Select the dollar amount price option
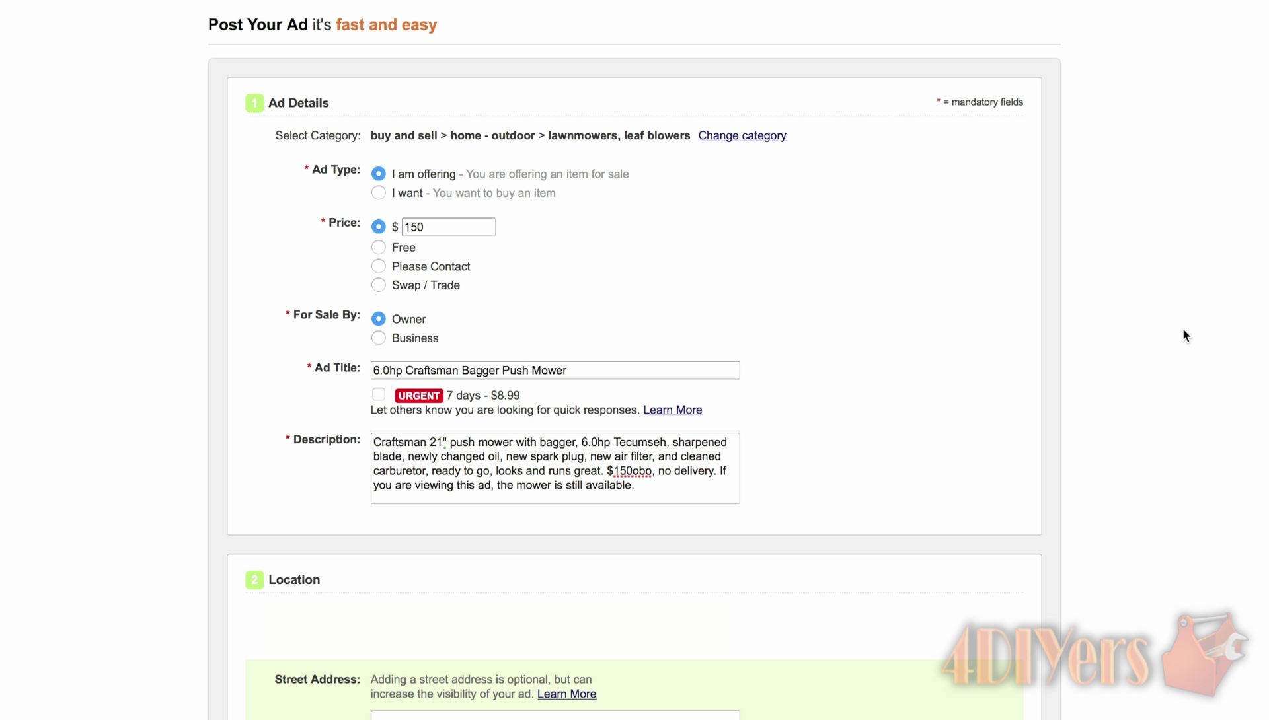The width and height of the screenshot is (1269, 720). pos(378,227)
